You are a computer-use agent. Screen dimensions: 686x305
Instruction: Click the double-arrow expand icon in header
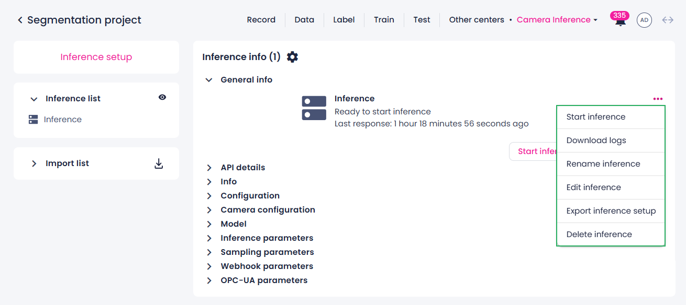668,20
